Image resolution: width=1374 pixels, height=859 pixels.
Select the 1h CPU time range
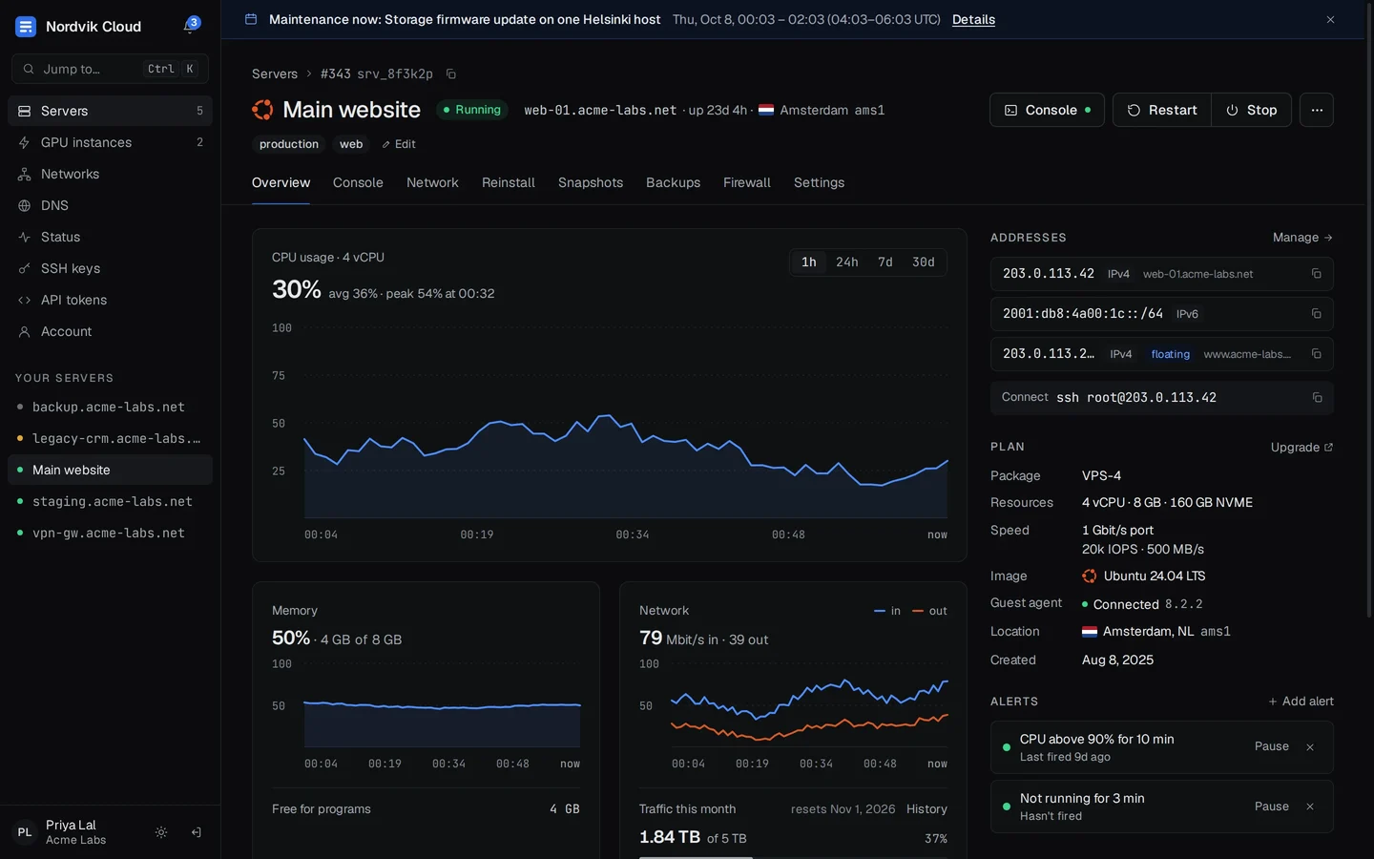pyautogui.click(x=809, y=262)
